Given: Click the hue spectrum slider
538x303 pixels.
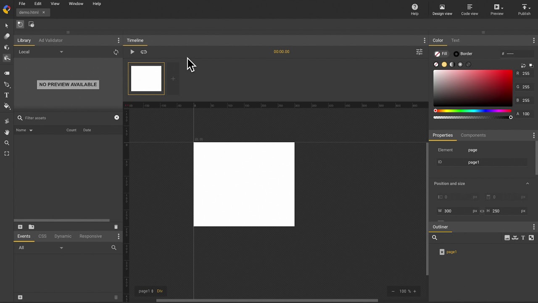Looking at the screenshot, I should tap(473, 111).
